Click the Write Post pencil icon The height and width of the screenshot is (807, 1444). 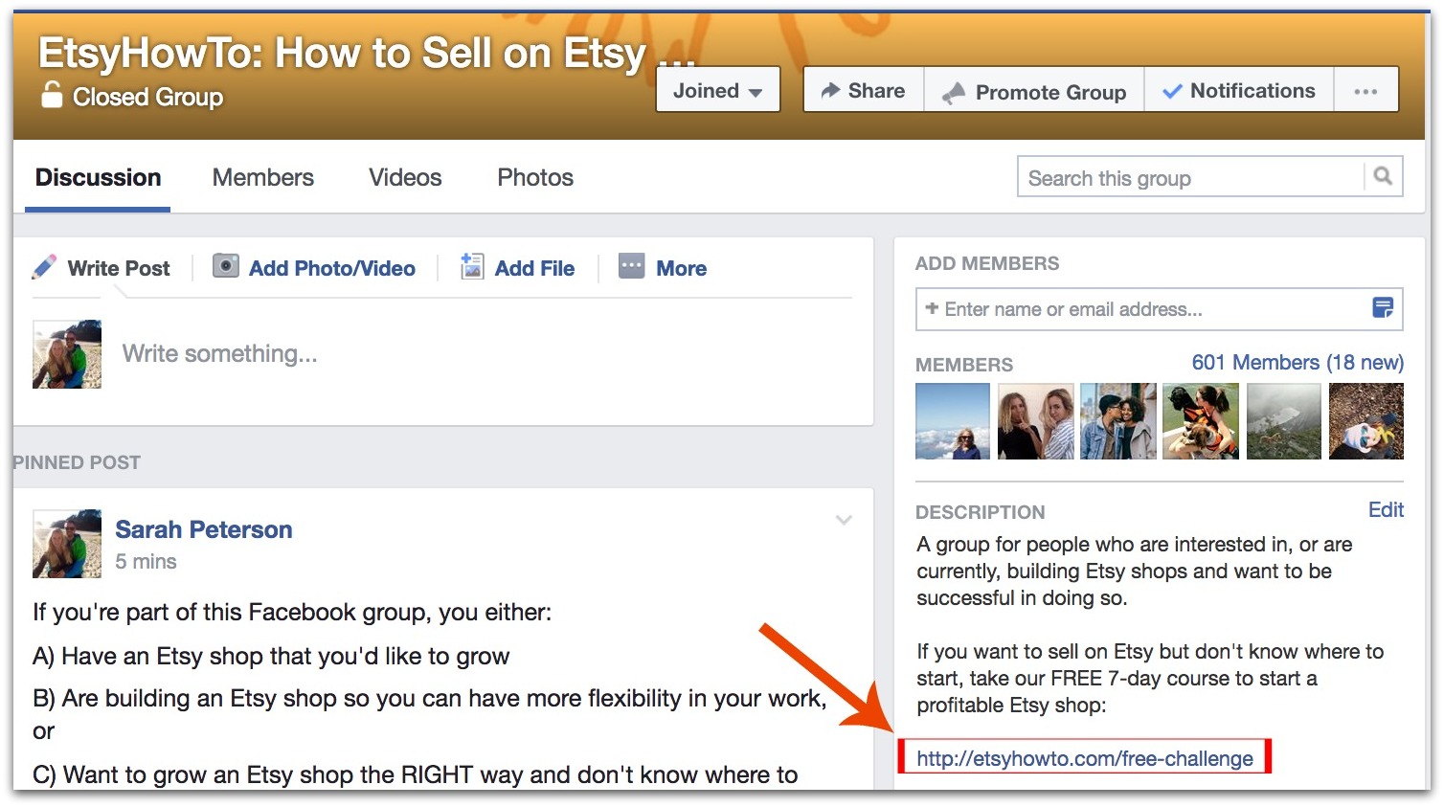point(44,267)
